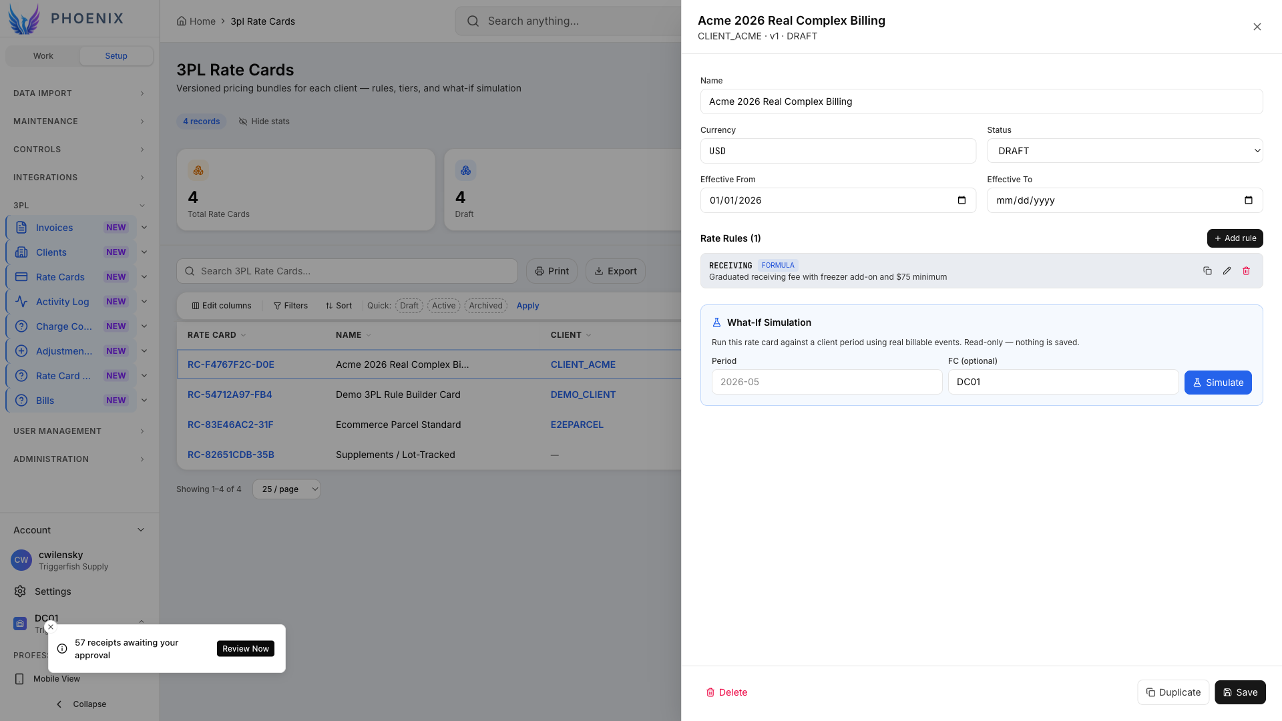The width and height of the screenshot is (1282, 721).
Task: Expand the Integrations section
Action: 79,178
